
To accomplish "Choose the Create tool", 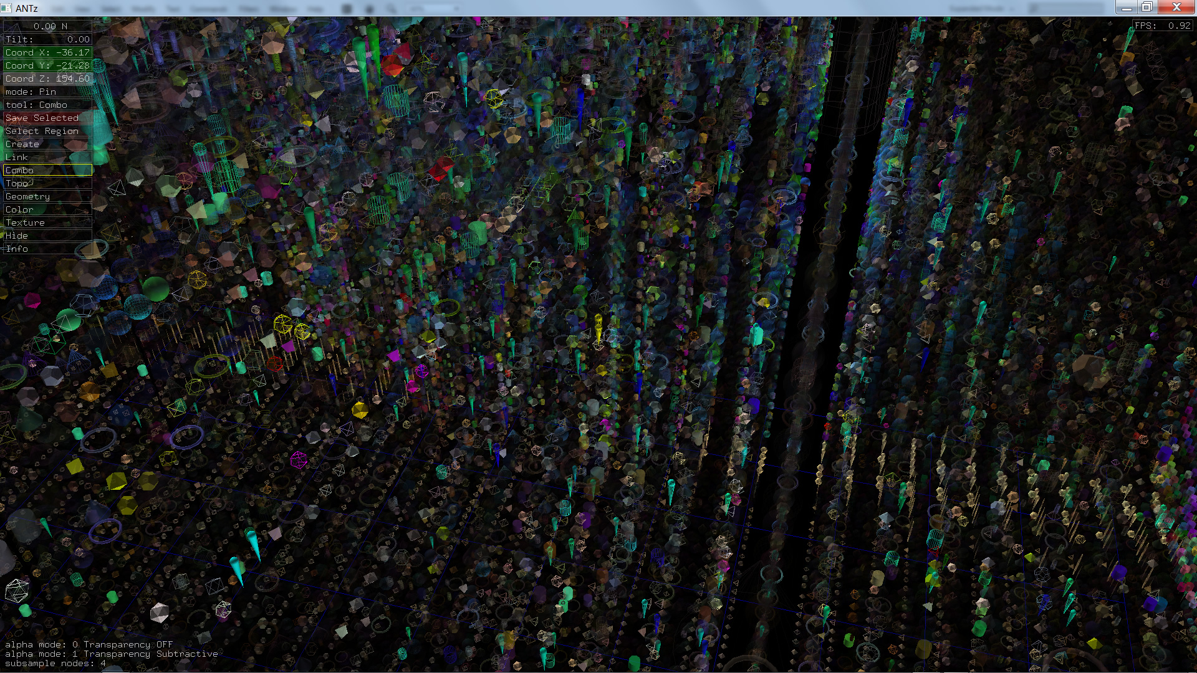I will point(48,144).
